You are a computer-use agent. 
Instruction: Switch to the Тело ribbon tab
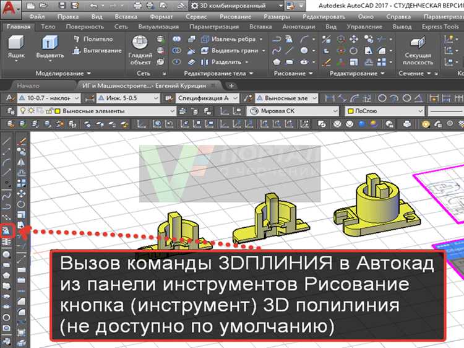click(48, 27)
